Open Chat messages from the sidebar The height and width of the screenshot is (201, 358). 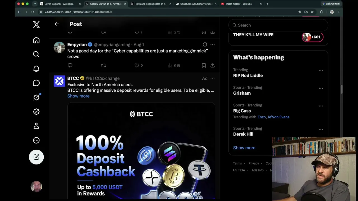(x=36, y=83)
